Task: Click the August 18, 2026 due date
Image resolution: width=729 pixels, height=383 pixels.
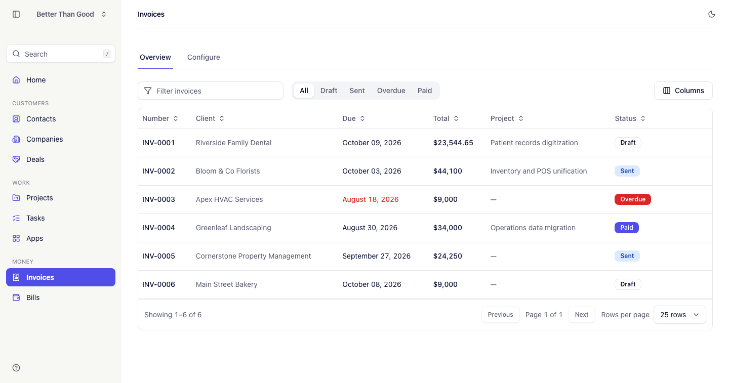Action: click(x=371, y=199)
